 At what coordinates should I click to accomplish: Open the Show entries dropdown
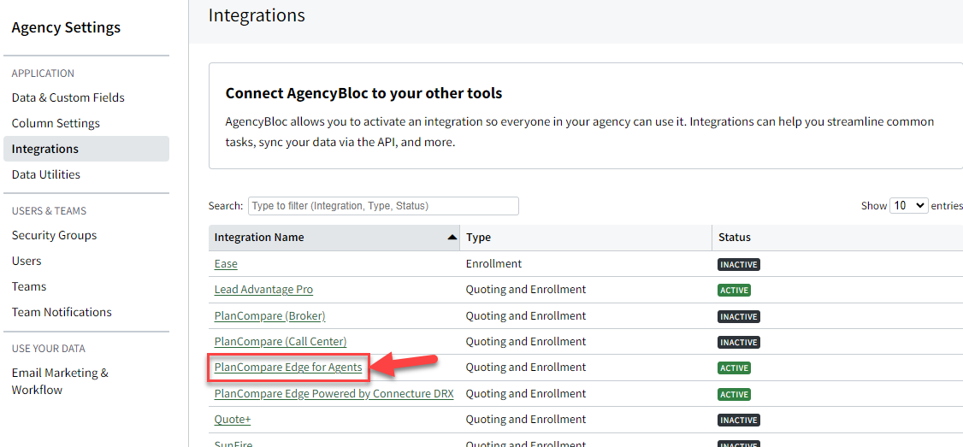909,206
